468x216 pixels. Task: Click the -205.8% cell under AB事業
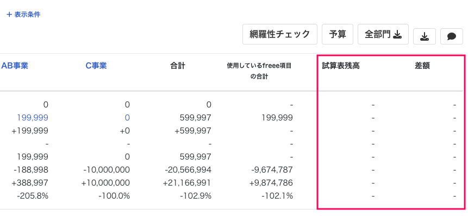pyautogui.click(x=33, y=196)
